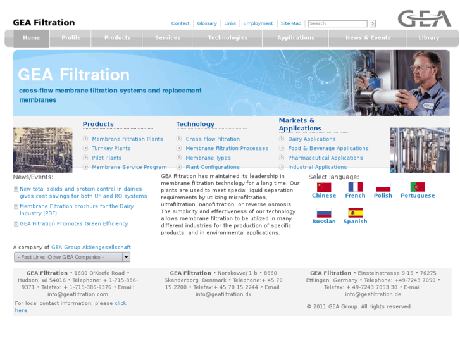Select the Portuguese flag icon
The image size is (460, 345).
(x=418, y=187)
